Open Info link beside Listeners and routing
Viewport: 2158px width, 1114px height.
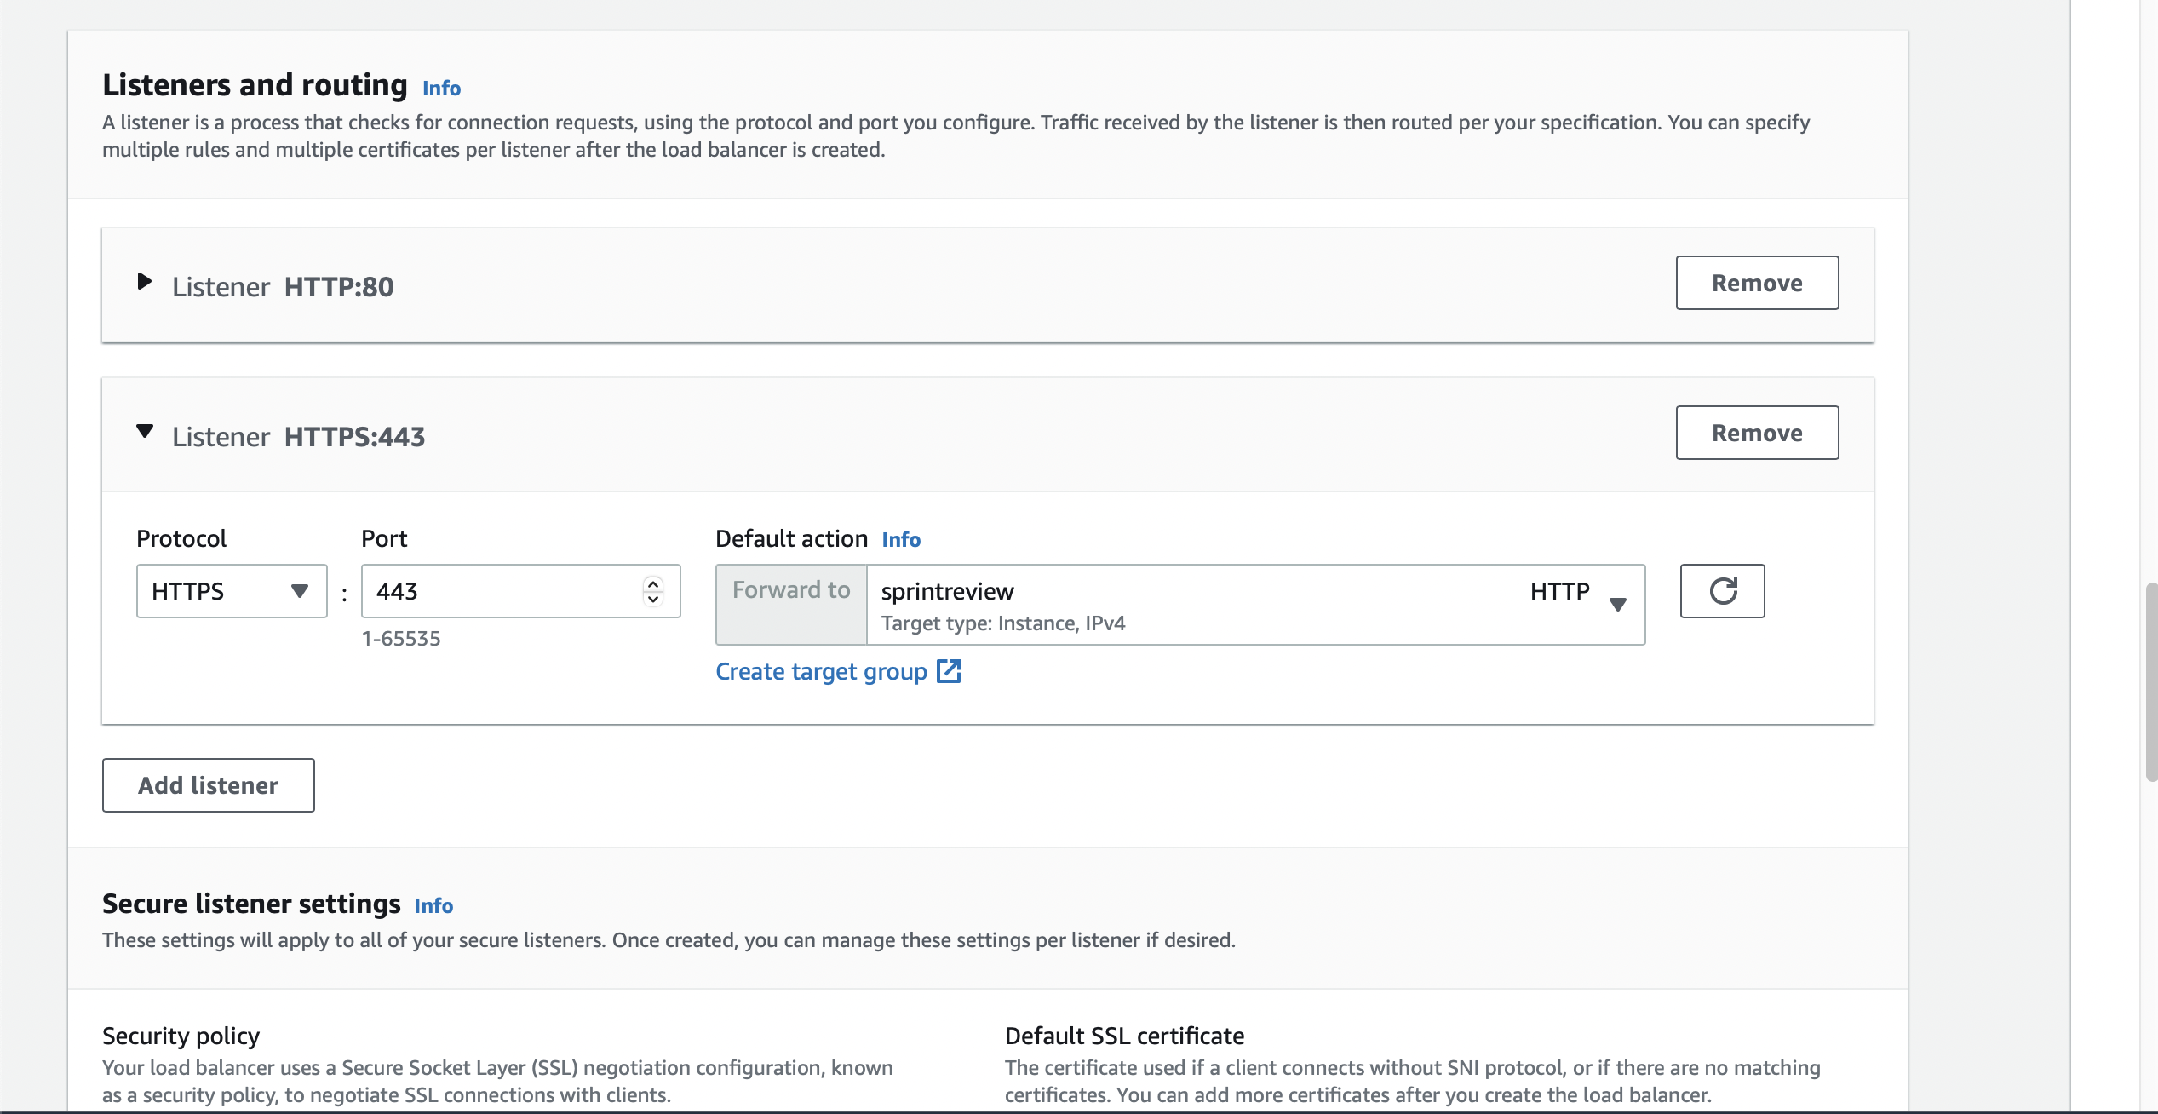pyautogui.click(x=441, y=88)
